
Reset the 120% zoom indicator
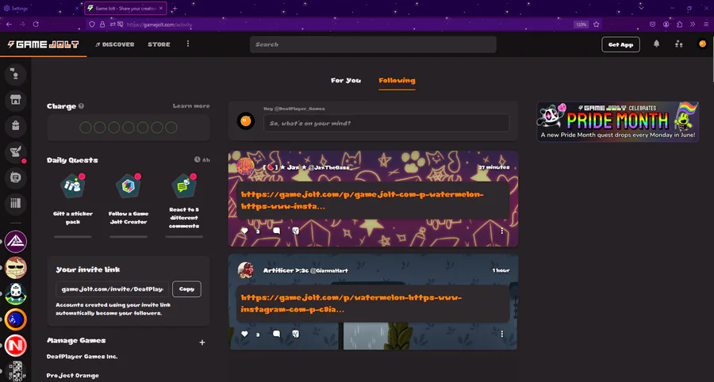coord(581,25)
